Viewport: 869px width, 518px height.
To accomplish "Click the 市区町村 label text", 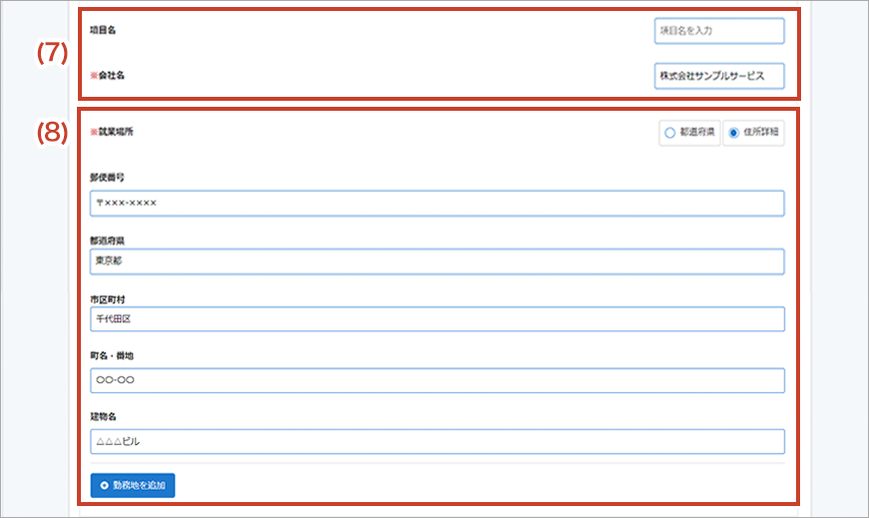I will 107,298.
